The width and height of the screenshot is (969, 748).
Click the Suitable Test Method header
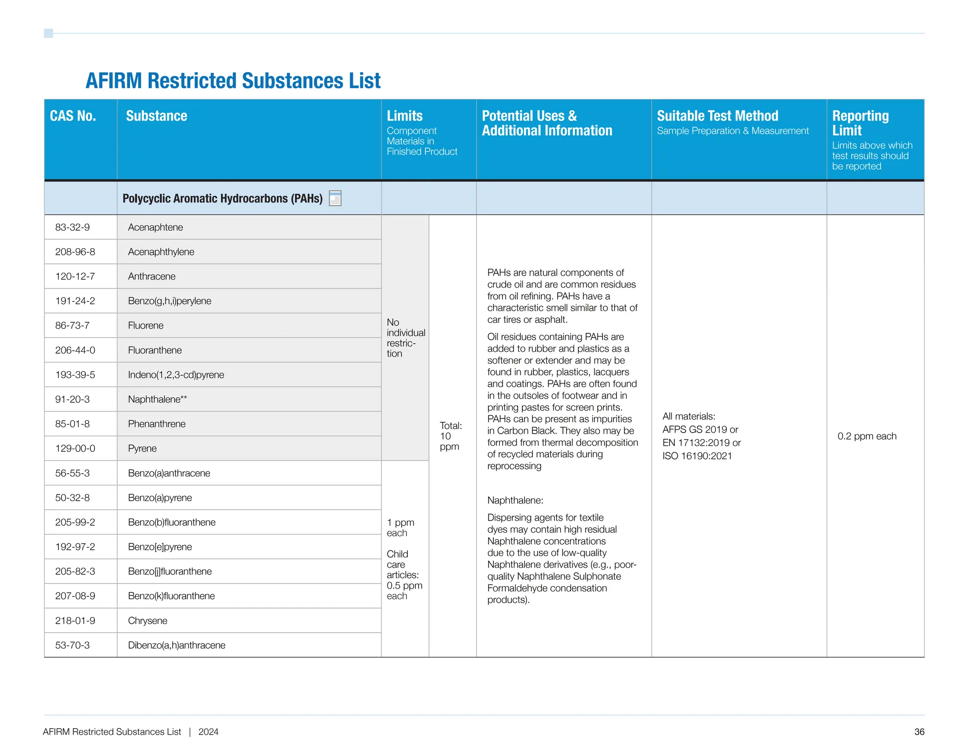[x=717, y=116]
